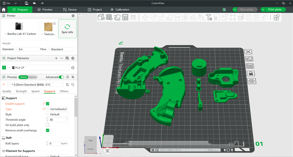The image size is (293, 157).
Task: Click the camera view icon below view cube
Action: [107, 151]
